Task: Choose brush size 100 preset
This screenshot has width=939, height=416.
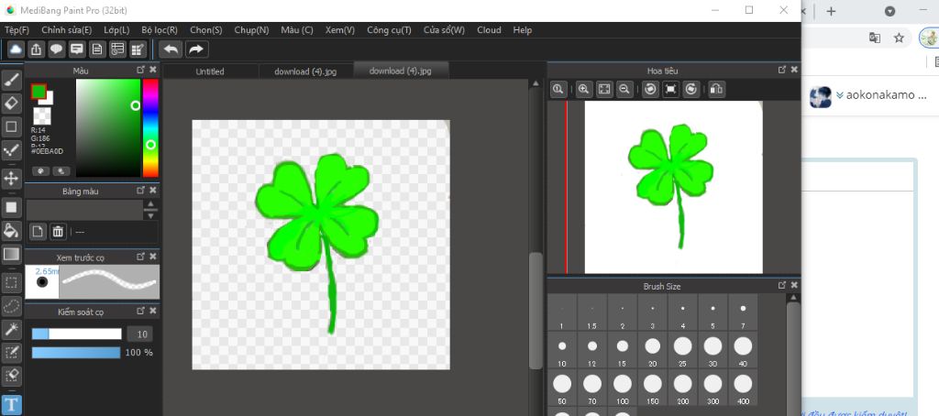Action: click(x=623, y=388)
